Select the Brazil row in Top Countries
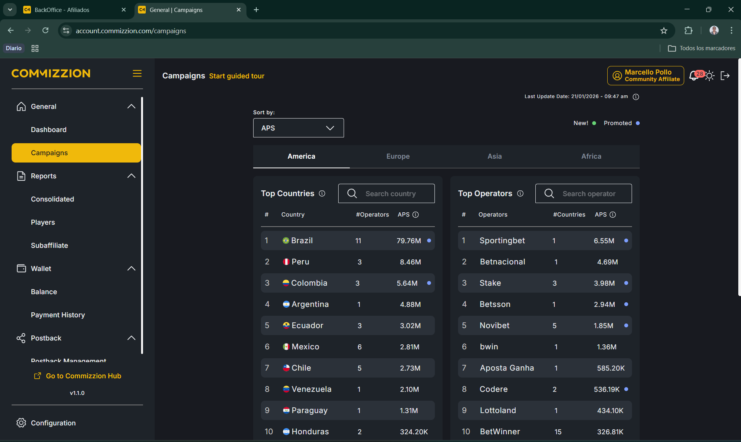The width and height of the screenshot is (741, 442). point(347,240)
